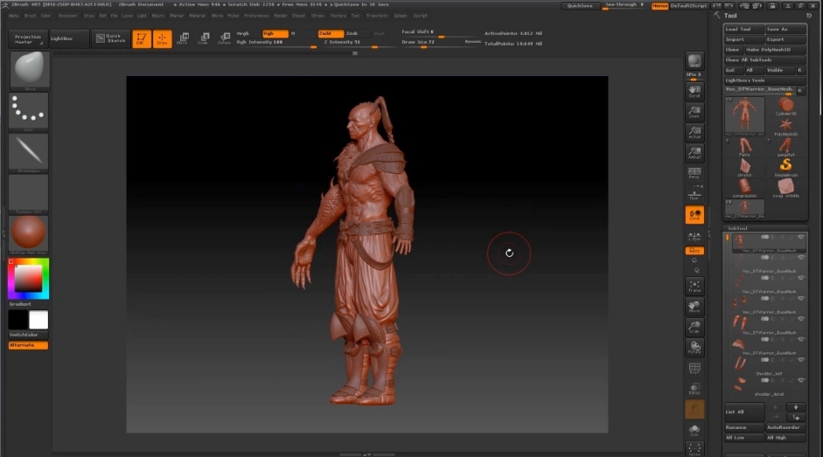The image size is (823, 457).
Task: Open the Transform menu
Action: [x=376, y=16]
